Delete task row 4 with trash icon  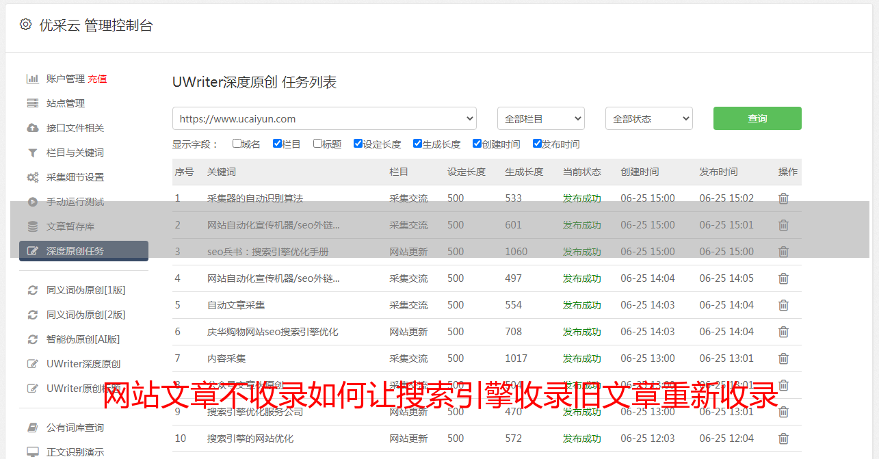click(783, 278)
